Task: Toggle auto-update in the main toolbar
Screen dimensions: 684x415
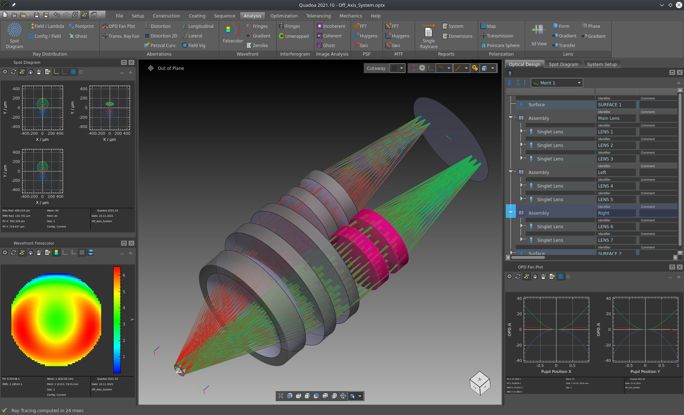Action: (84, 15)
